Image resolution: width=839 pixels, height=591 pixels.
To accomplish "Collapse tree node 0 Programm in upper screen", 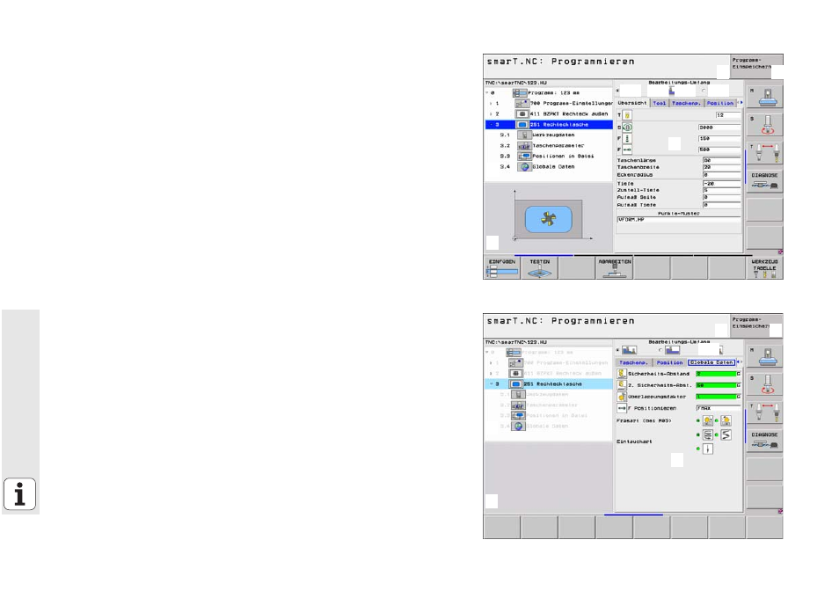I will click(487, 93).
